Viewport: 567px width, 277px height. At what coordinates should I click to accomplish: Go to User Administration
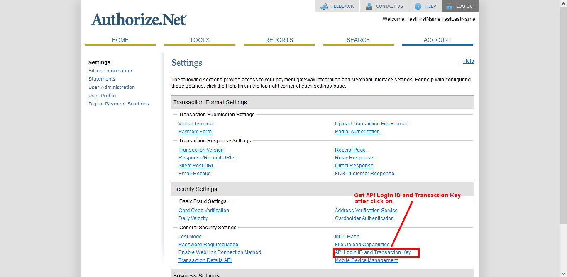point(112,87)
